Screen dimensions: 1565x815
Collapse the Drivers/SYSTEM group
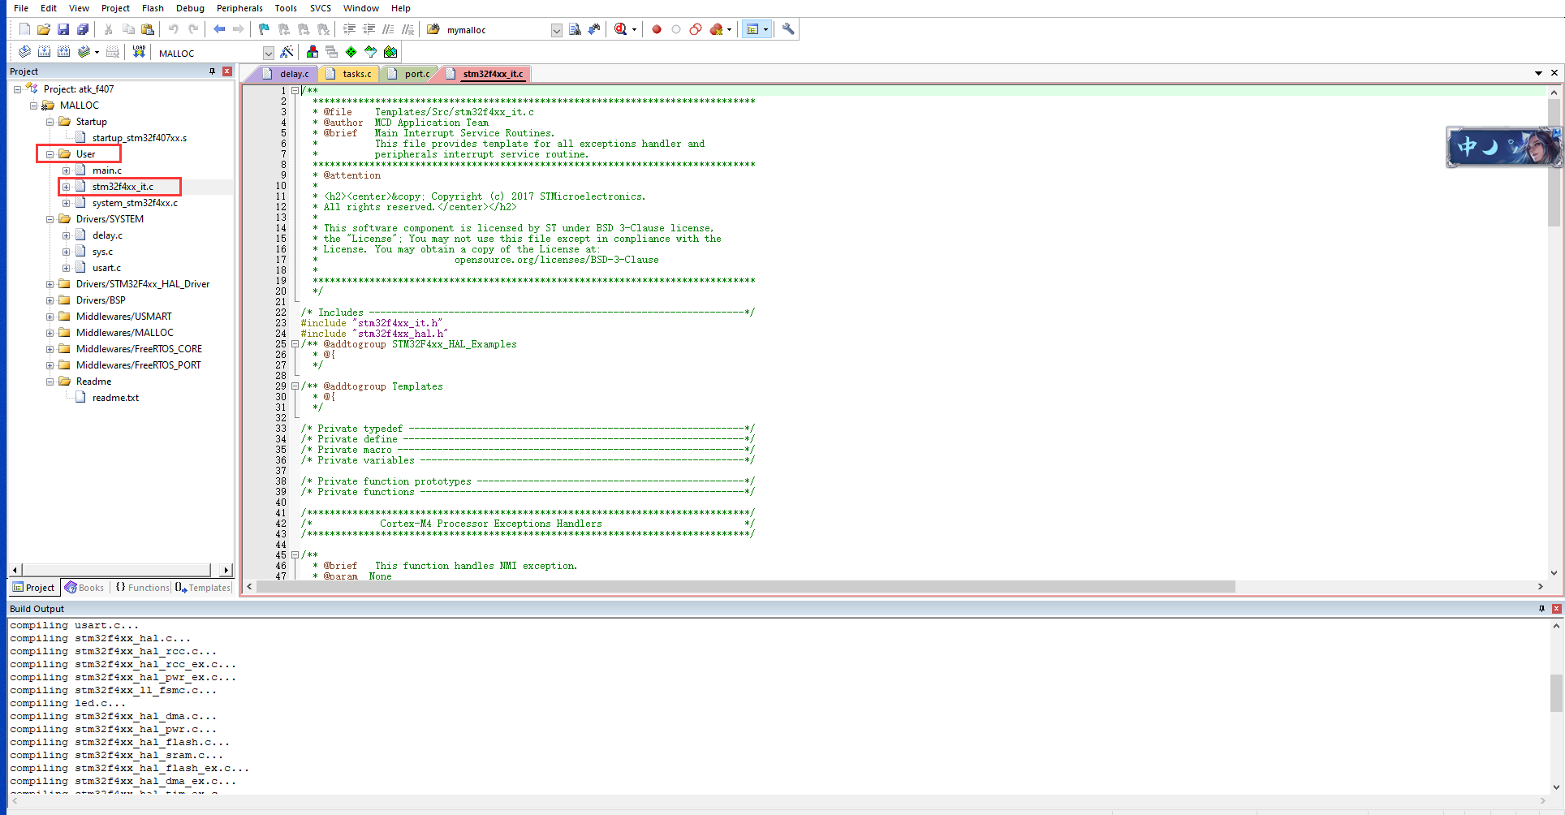point(50,218)
